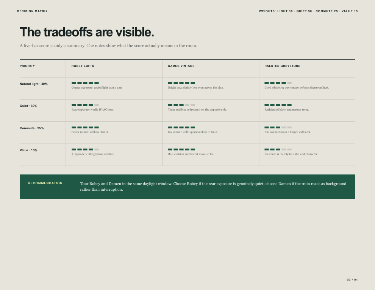Screen dimensions: 375x290
Task: Click the weights summary in the header
Action: pos(308,11)
